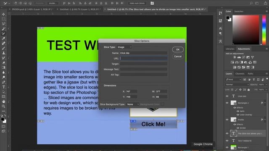Open the layer blend mode dropdown
Image resolution: width=269 pixels, height=151 pixels.
[x=237, y=85]
